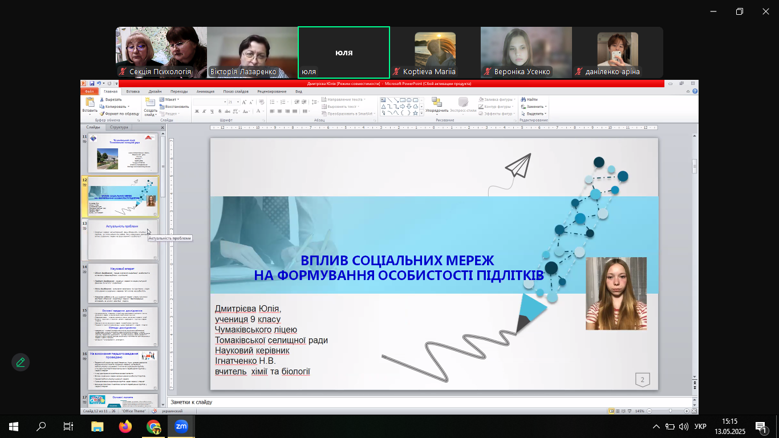Toggle italic К formatting button
779x438 pixels.
[x=204, y=112]
